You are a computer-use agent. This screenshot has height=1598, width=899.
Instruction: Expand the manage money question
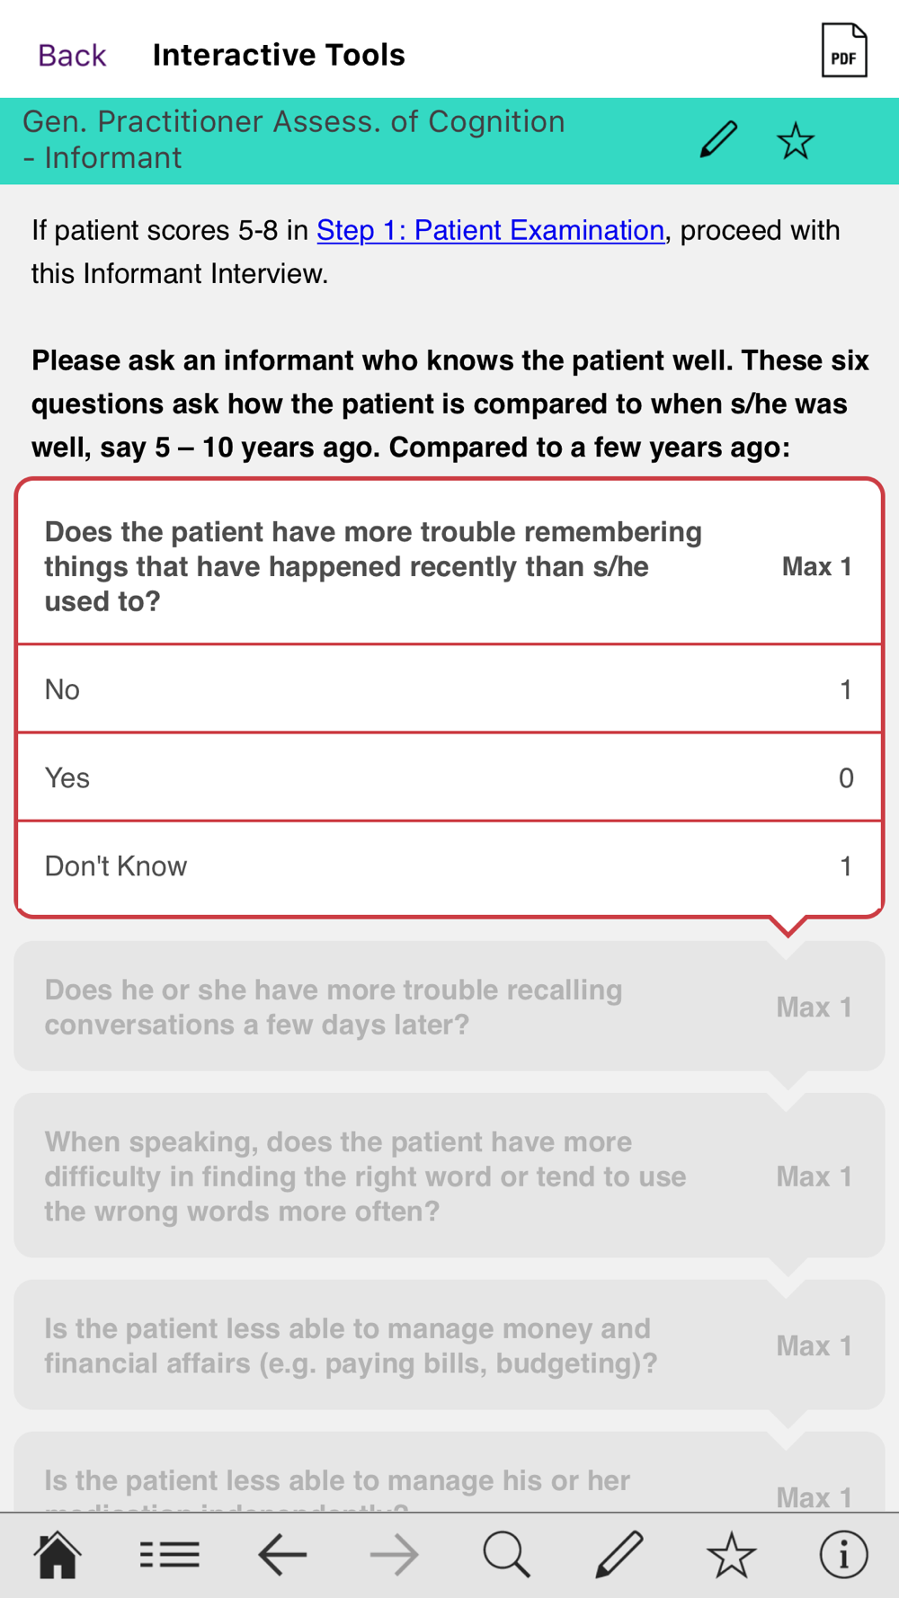pos(449,1345)
